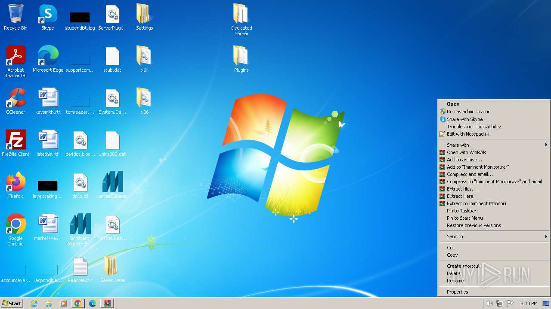Select the Plugins folder

click(241, 59)
